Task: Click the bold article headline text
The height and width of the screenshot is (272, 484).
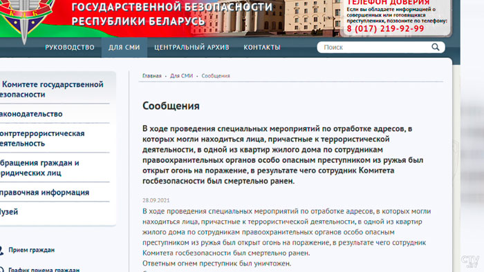Action: point(283,155)
